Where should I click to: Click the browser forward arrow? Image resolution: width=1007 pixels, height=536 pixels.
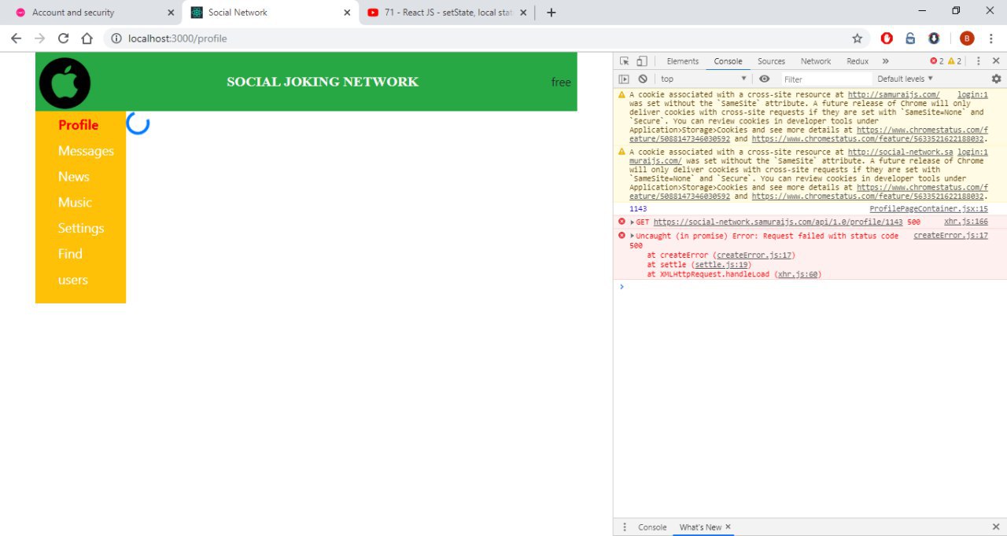pyautogui.click(x=39, y=39)
